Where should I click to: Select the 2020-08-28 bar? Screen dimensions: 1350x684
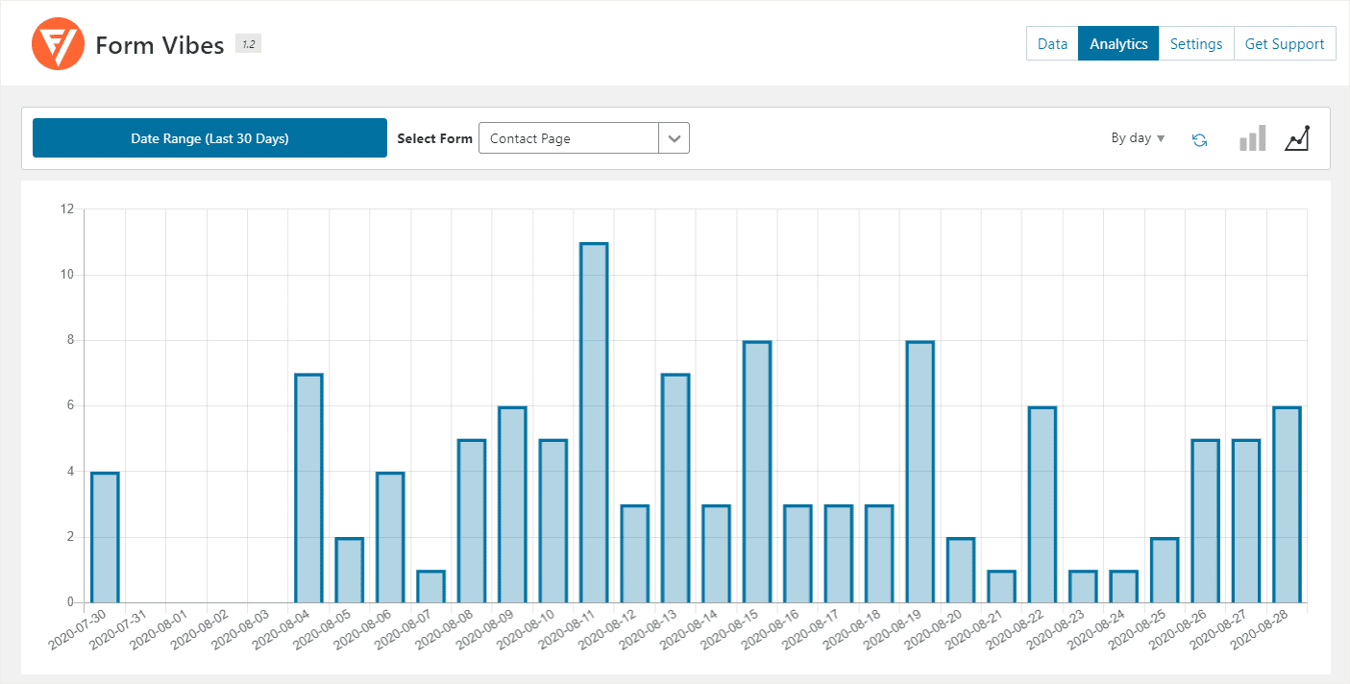(x=1287, y=504)
